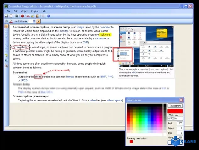The width and height of the screenshot is (199, 150).
Task: Adjust the Line thickness spinner arrows
Action: coord(34,21)
